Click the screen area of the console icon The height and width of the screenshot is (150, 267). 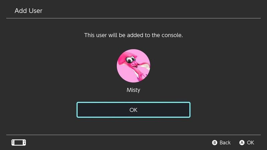tap(19, 143)
